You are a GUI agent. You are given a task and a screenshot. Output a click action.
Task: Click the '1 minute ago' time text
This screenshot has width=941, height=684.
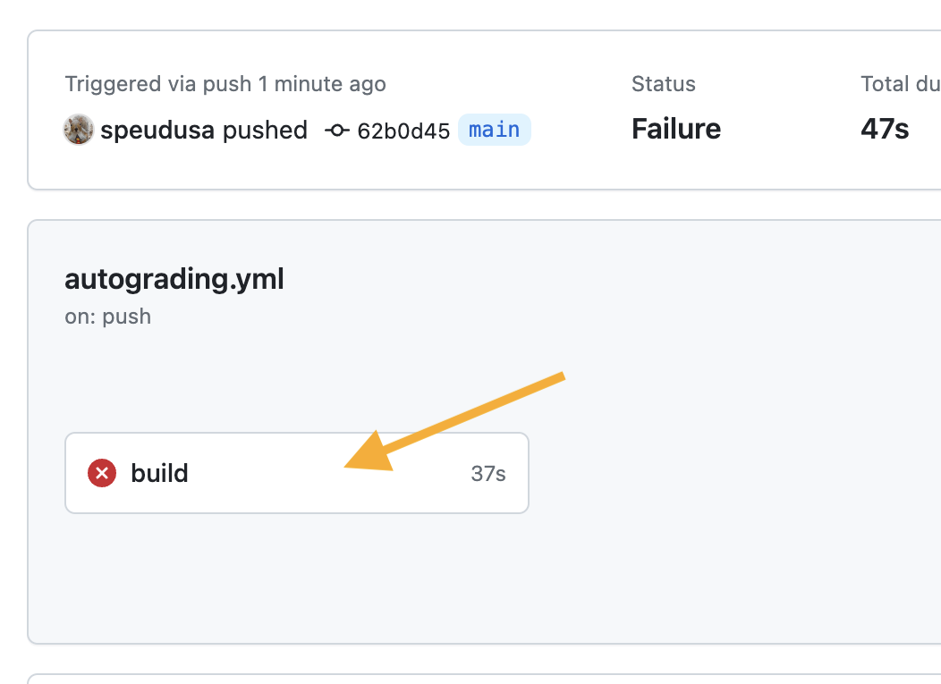pos(322,84)
